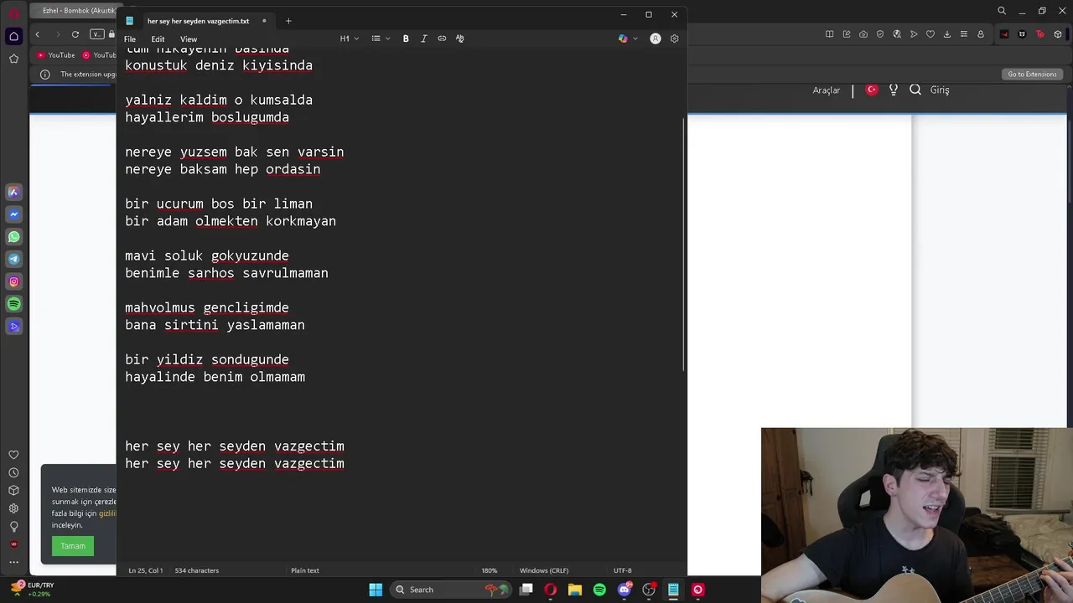
Task: Open Instagram in Opera sidebar
Action: [13, 281]
